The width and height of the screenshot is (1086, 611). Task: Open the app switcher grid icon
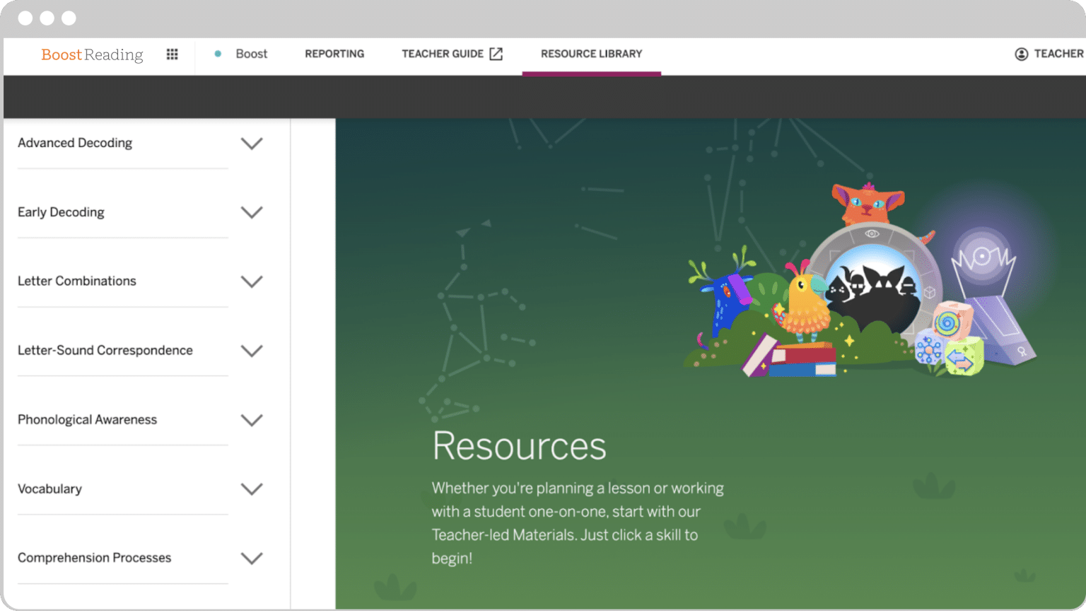172,54
